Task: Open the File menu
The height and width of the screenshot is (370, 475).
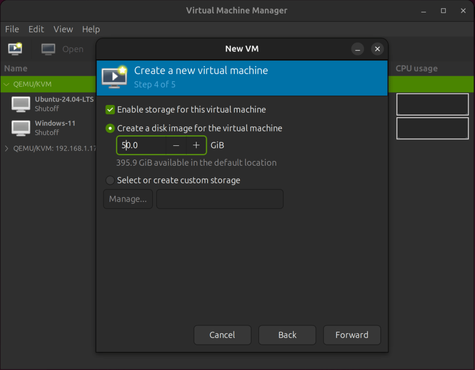Action: pyautogui.click(x=12, y=29)
